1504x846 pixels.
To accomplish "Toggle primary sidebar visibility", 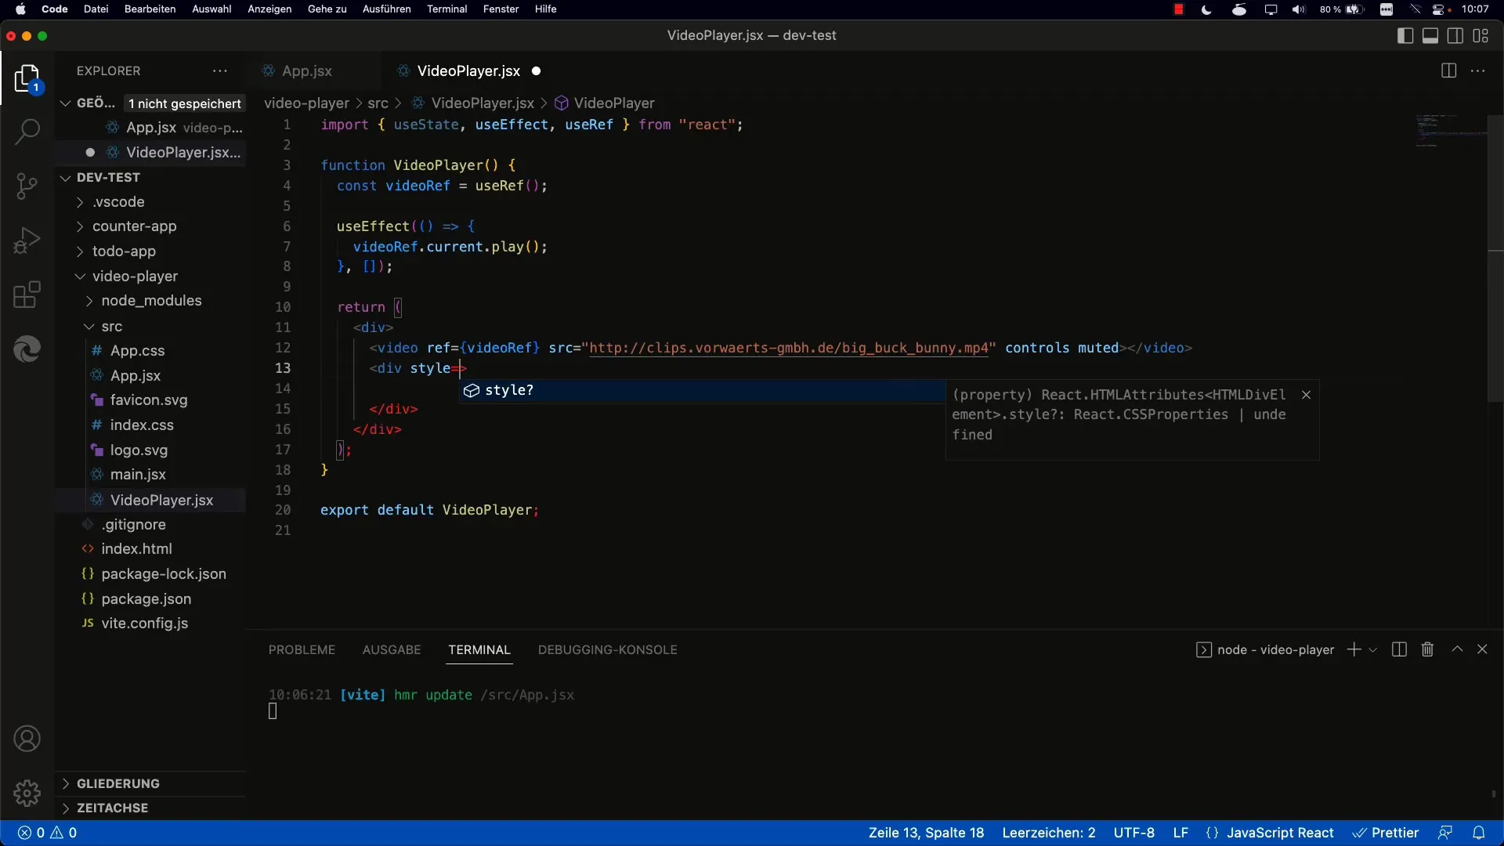I will 1405,35.
